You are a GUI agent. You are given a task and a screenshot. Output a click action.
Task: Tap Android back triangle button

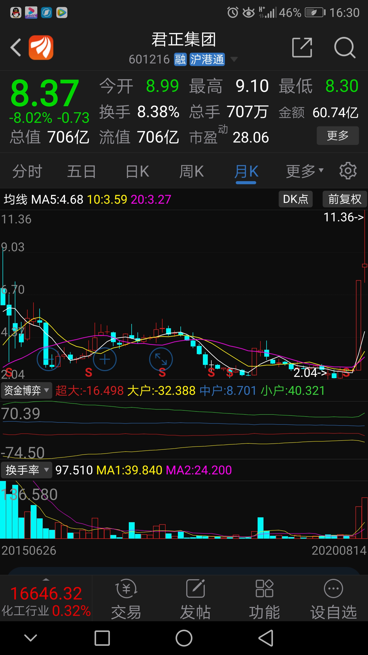coord(266,638)
